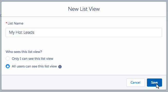Screen dimensions: 168x92
Task: Click the filled blue circle of the shared option
Action: click(x=8, y=66)
